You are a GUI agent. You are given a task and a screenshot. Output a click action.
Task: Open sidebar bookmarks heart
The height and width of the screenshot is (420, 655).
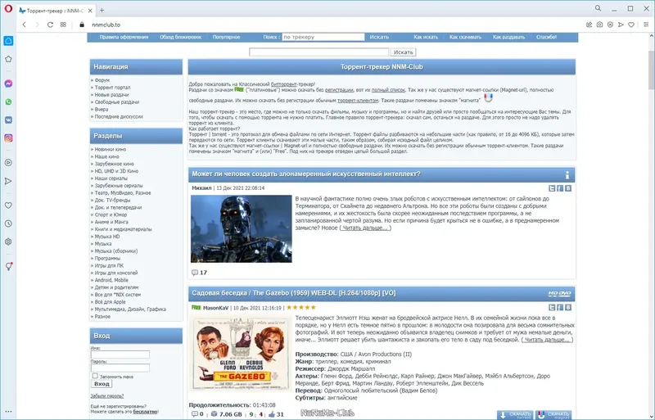coord(8,205)
